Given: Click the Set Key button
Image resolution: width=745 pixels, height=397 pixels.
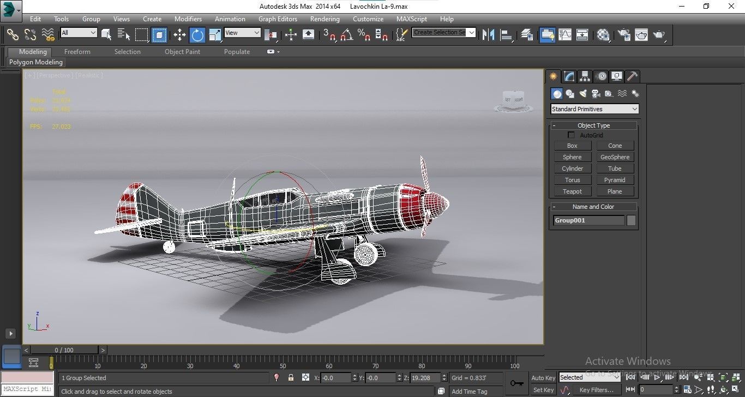Looking at the screenshot, I should coord(543,390).
